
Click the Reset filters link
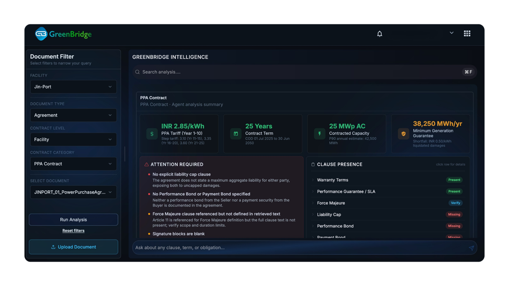(73, 231)
